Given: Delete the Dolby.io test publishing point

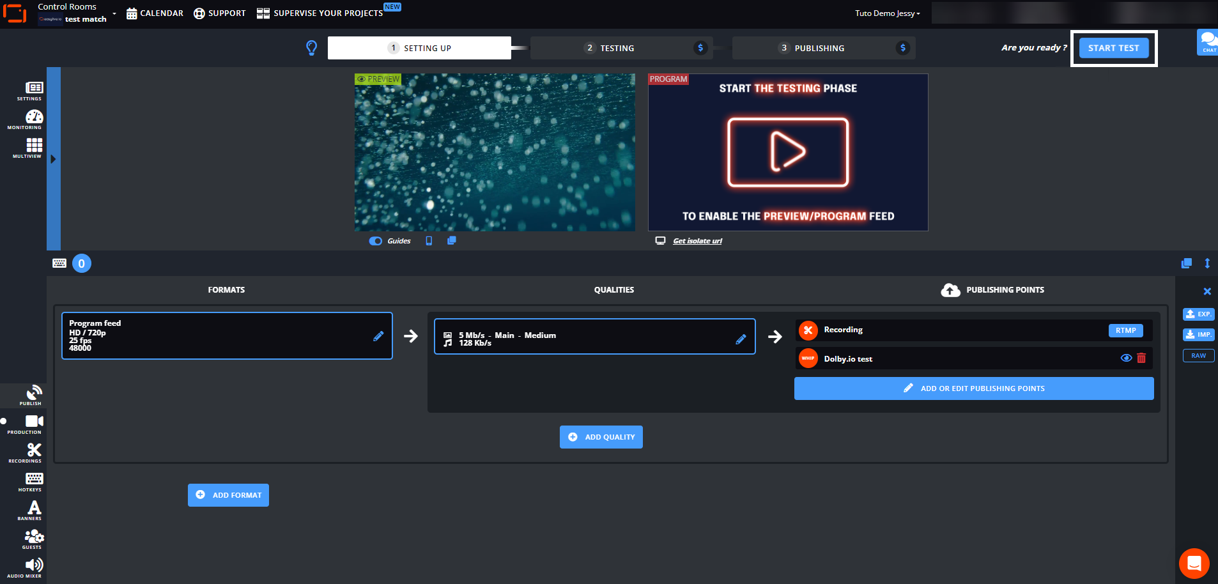Looking at the screenshot, I should coord(1141,358).
